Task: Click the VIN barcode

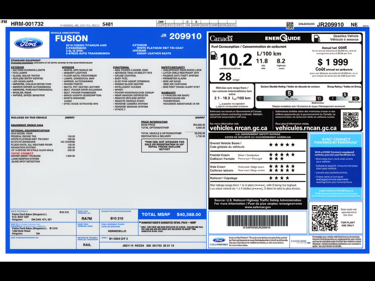Action: pos(257,221)
